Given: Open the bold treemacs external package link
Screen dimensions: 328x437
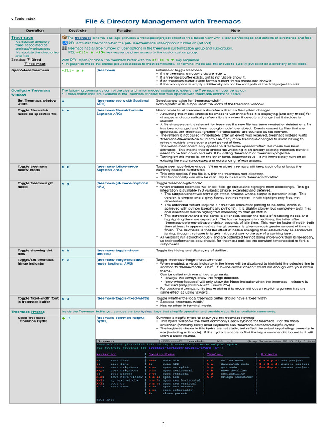Looking at the screenshot, I should (x=83, y=38).
